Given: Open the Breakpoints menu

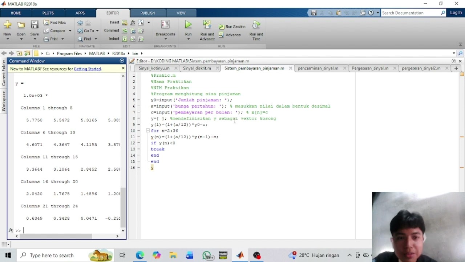Looking at the screenshot, I should coord(165,30).
